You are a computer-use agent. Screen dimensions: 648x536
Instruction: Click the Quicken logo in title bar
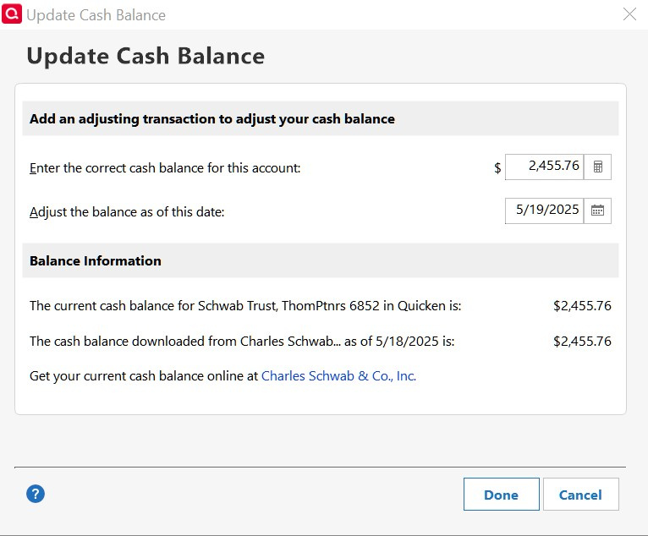click(13, 14)
